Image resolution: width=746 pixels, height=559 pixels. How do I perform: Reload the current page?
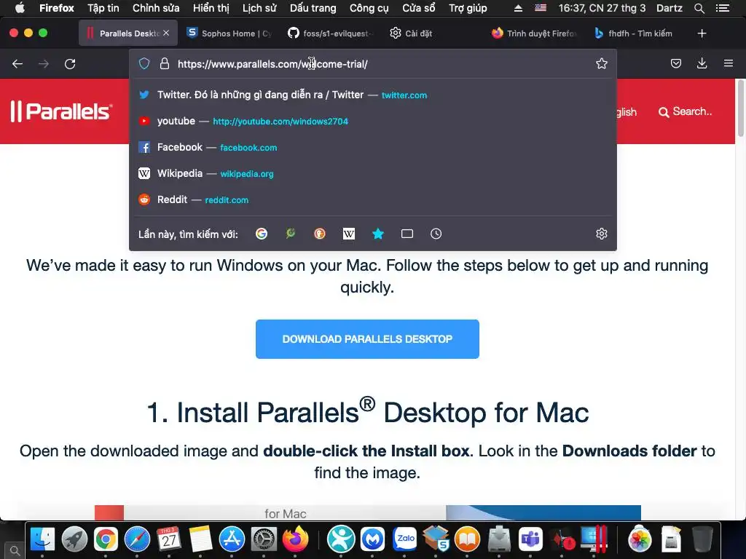click(70, 64)
